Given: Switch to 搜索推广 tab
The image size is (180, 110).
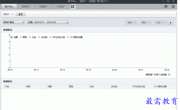Looking at the screenshot, I should (x=26, y=7).
